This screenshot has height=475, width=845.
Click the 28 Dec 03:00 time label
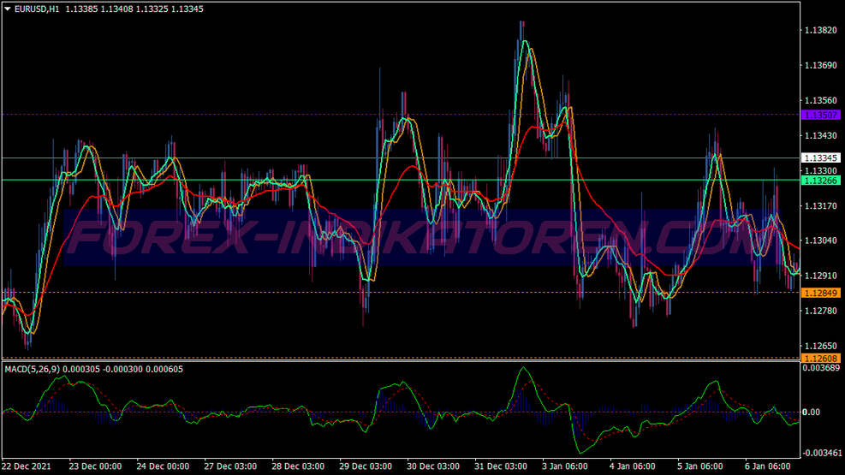click(298, 466)
